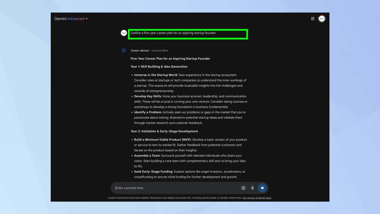Activate the microphone for voice input
The height and width of the screenshot is (214, 380).
[x=252, y=188]
